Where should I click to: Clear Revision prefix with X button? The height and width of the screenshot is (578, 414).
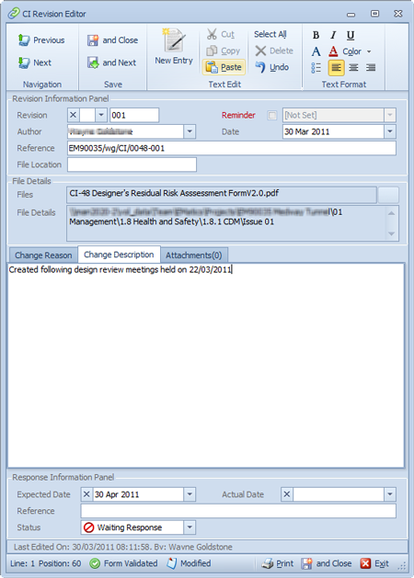tap(73, 115)
